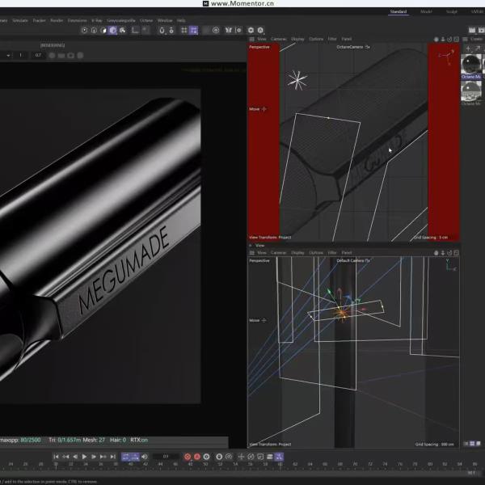Click the circular target icon in top toolbar

pos(216,30)
